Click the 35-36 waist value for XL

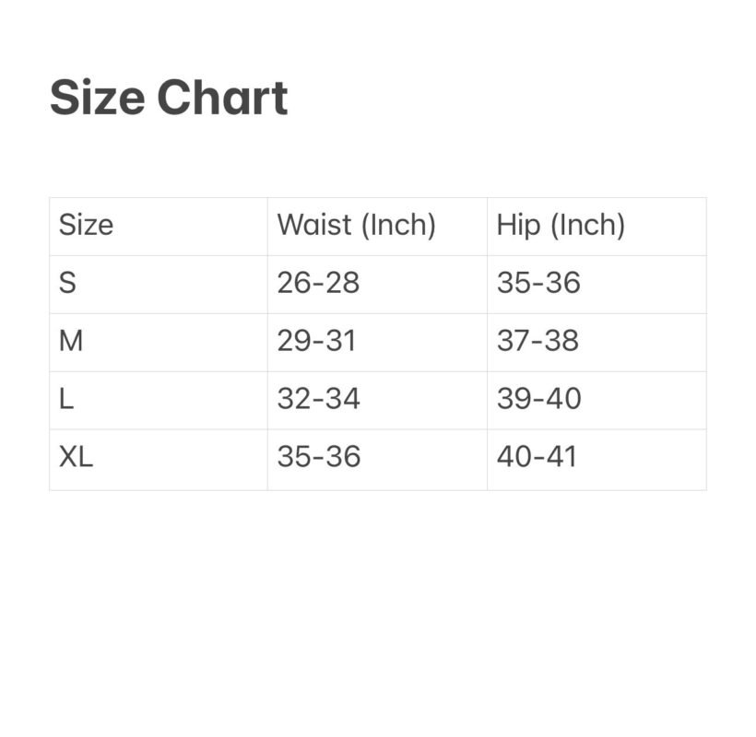click(x=318, y=457)
